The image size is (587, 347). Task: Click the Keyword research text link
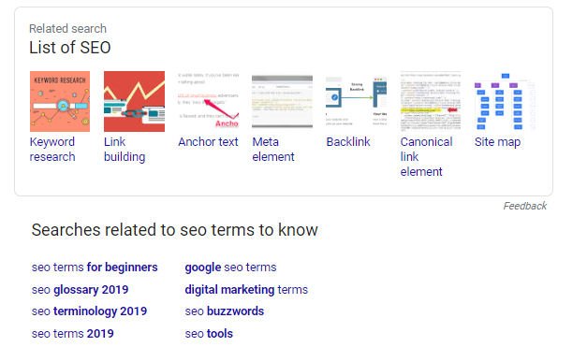tap(52, 150)
